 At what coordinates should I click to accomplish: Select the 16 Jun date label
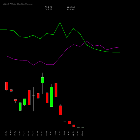[x=69, y=133]
